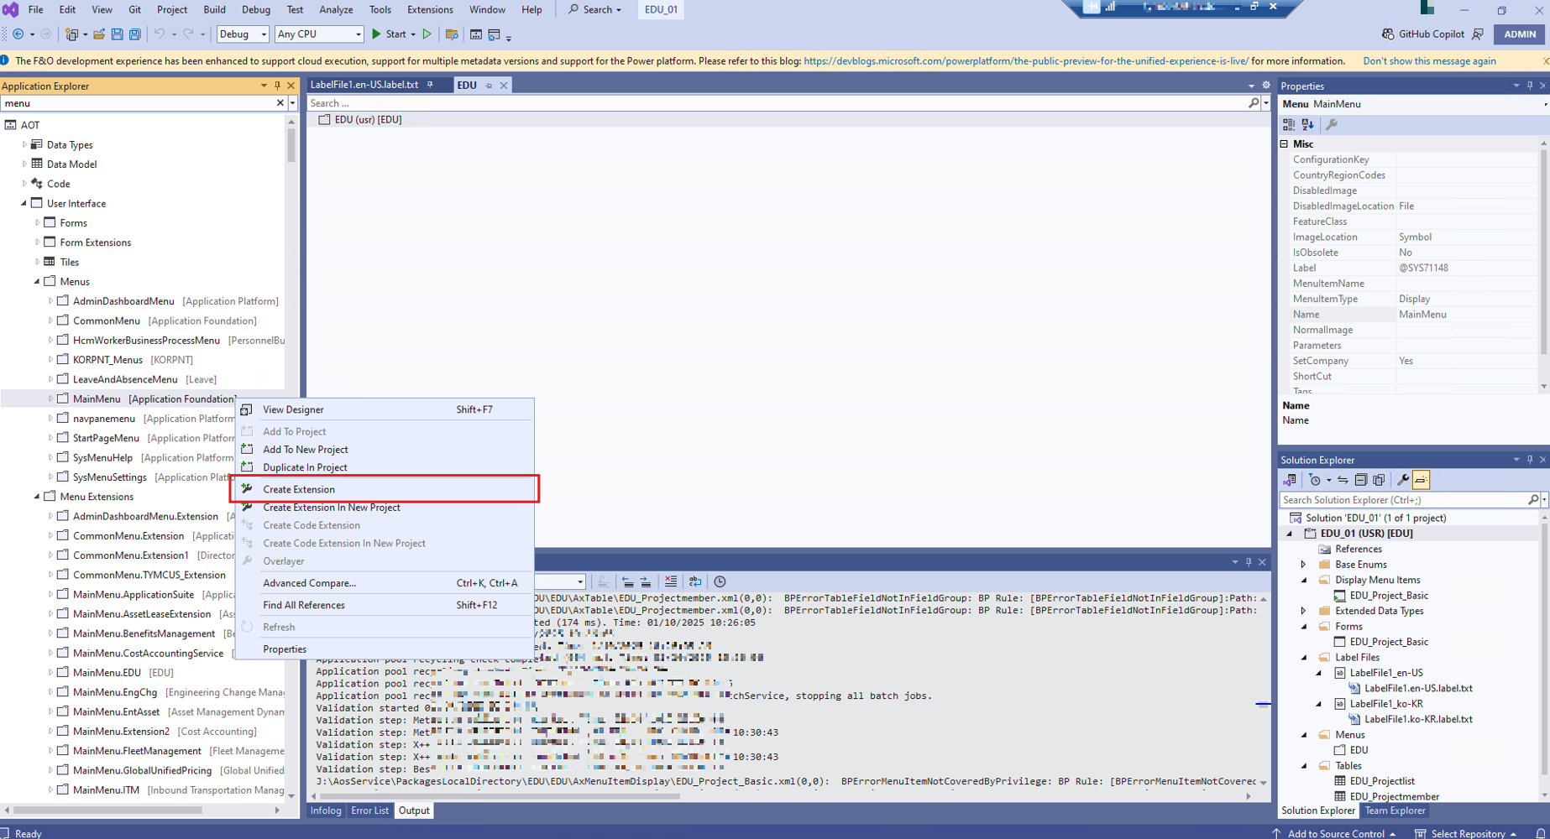Pin the LabelFile1.en-US.label.txt tab
The height and width of the screenshot is (839, 1550).
click(x=430, y=85)
